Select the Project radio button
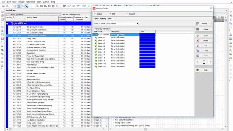Screen dimensions: 233x131 click(x=127, y=14)
